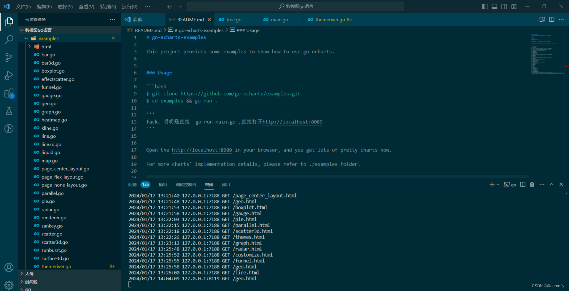The height and width of the screenshot is (291, 569).
Task: Open themeriver.go in the file tree
Action: tap(56, 266)
